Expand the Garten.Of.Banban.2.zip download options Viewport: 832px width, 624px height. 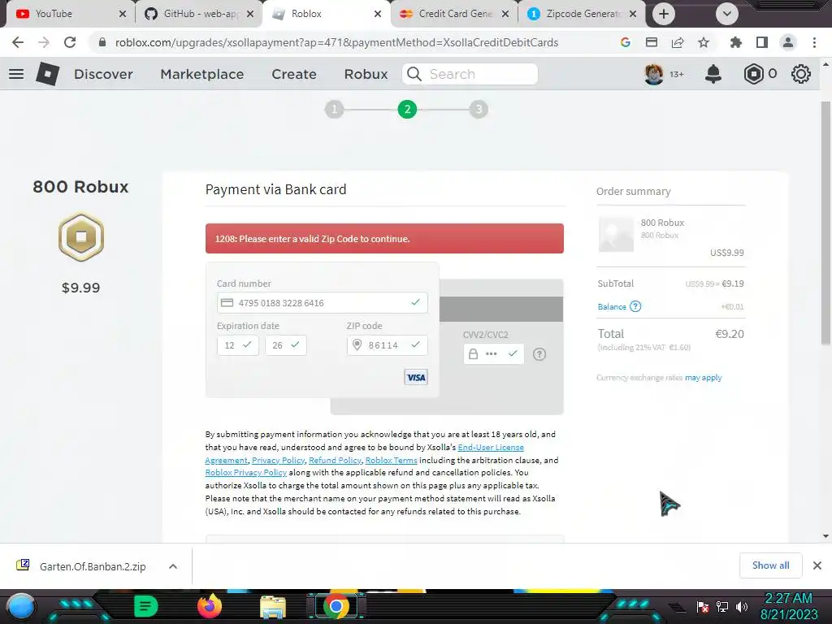[173, 566]
